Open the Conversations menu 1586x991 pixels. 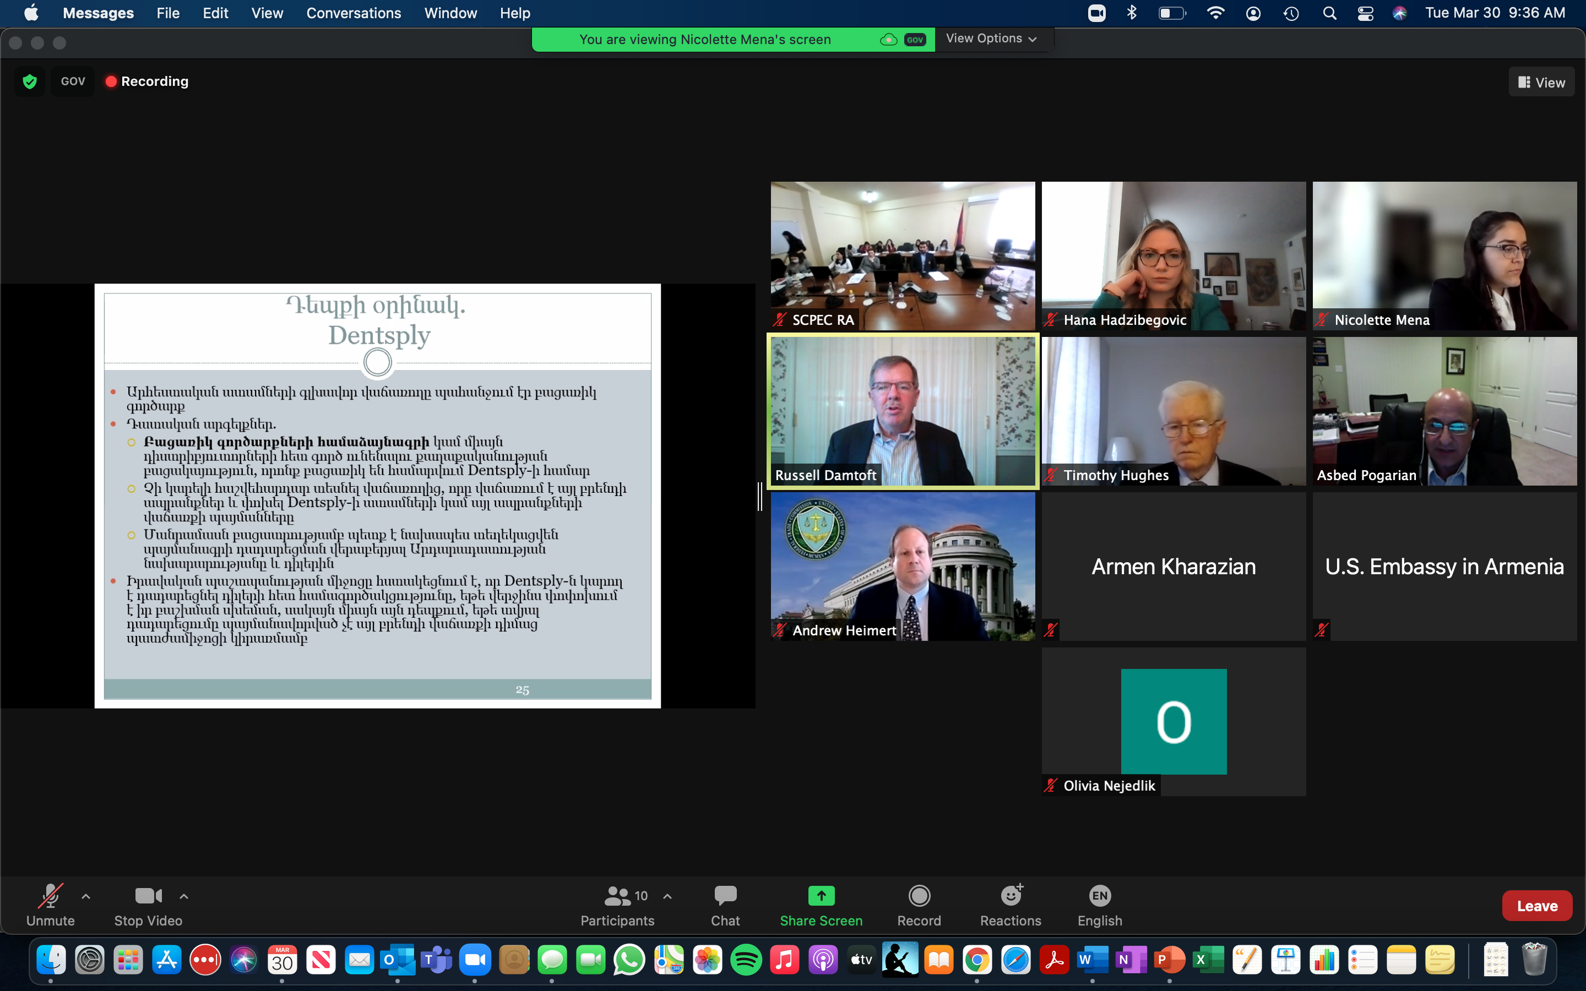[x=353, y=13]
